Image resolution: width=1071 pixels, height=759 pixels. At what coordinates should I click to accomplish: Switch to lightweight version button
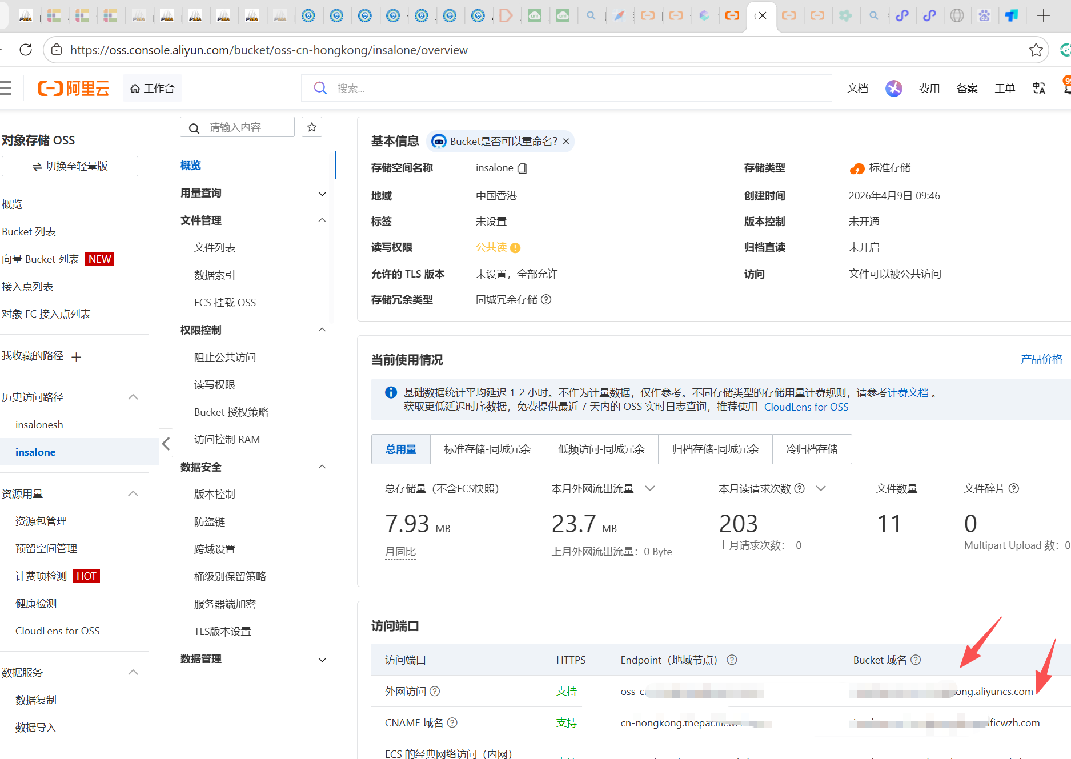tap(70, 166)
